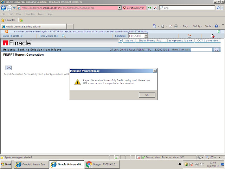The width and height of the screenshot is (225, 169).
Task: Click the Menu Shortcut input field
Action: tap(201, 50)
